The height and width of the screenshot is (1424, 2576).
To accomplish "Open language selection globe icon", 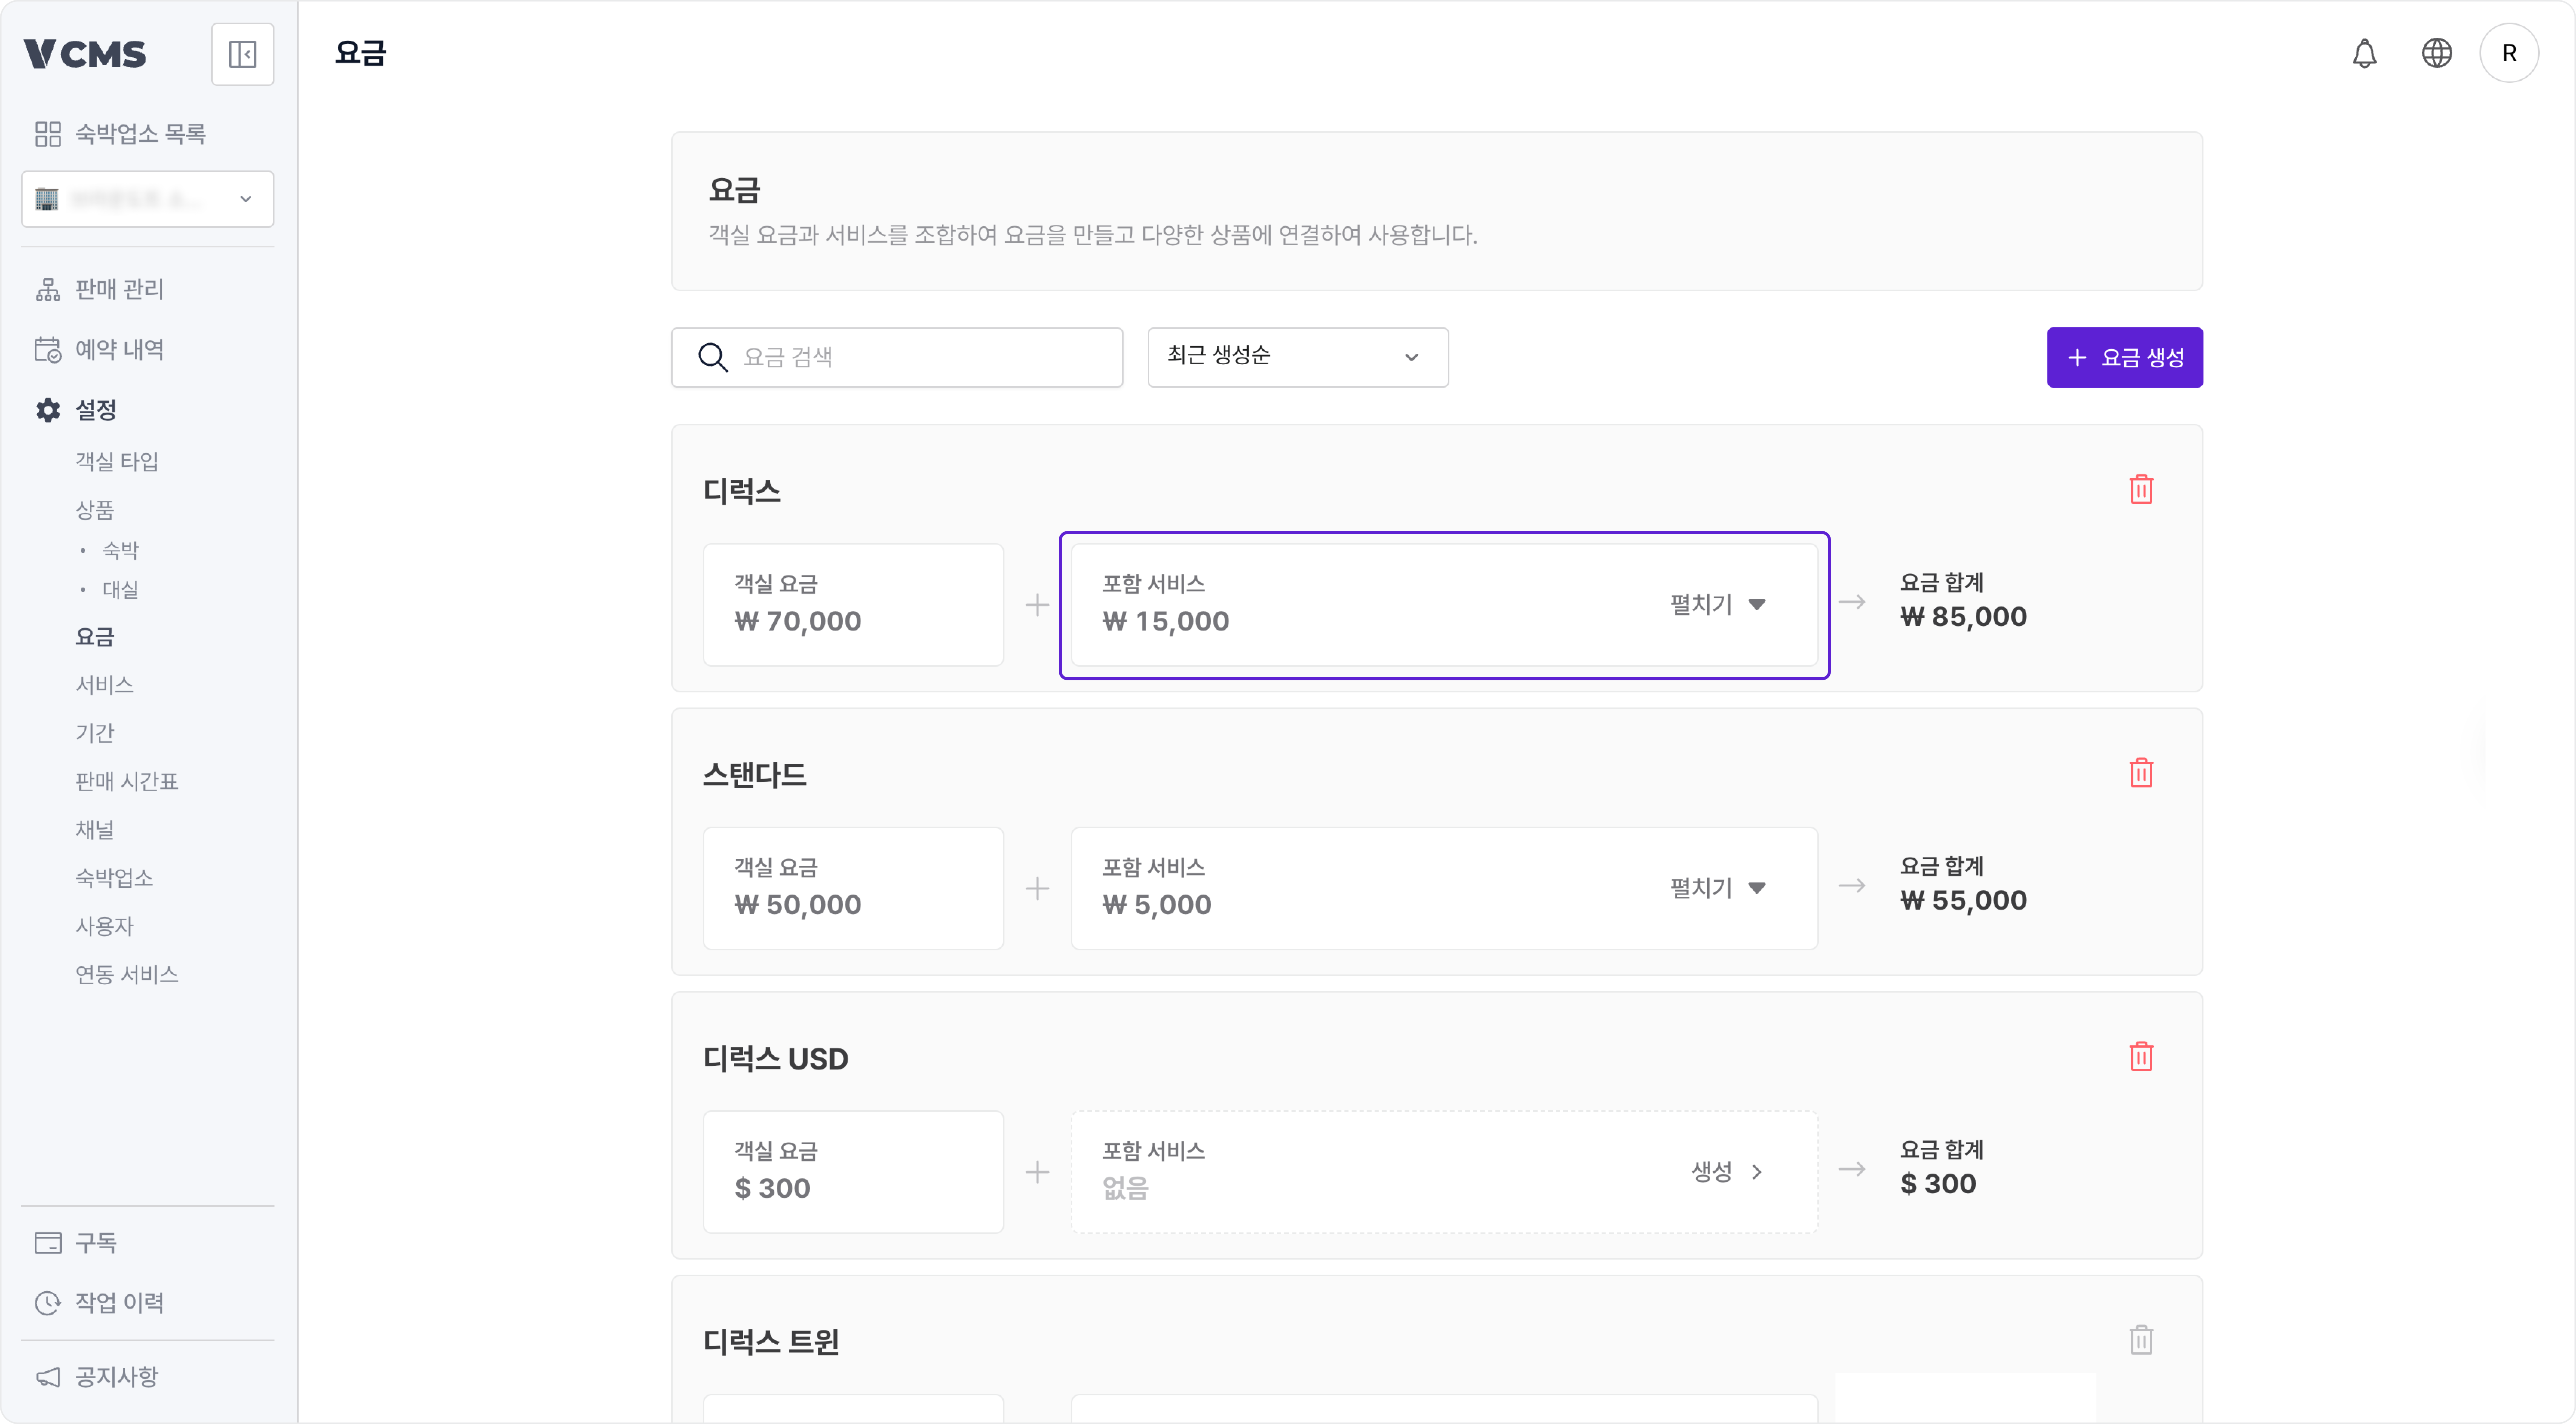I will [x=2437, y=54].
